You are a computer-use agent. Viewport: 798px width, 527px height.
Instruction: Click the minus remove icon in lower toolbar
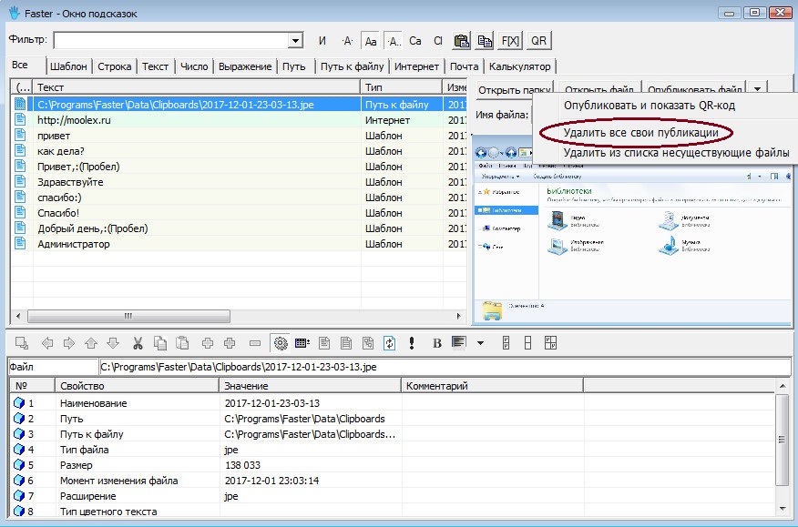(x=255, y=343)
